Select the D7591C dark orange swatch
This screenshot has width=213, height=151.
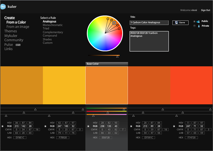tap(149, 85)
